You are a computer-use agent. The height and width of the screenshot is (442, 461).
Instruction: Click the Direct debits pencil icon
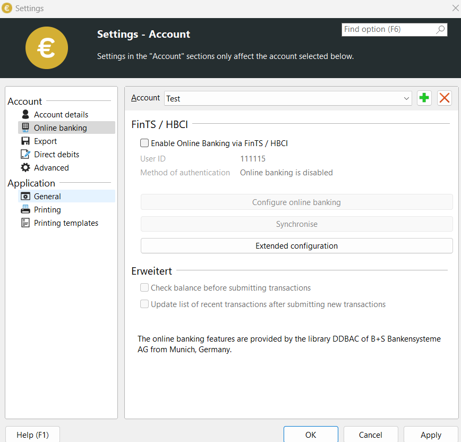[x=25, y=154]
